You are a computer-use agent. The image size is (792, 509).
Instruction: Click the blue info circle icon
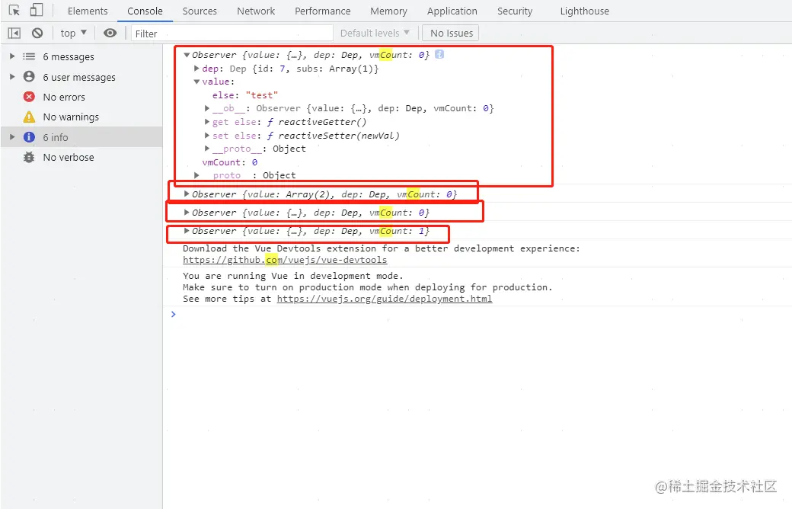point(29,137)
